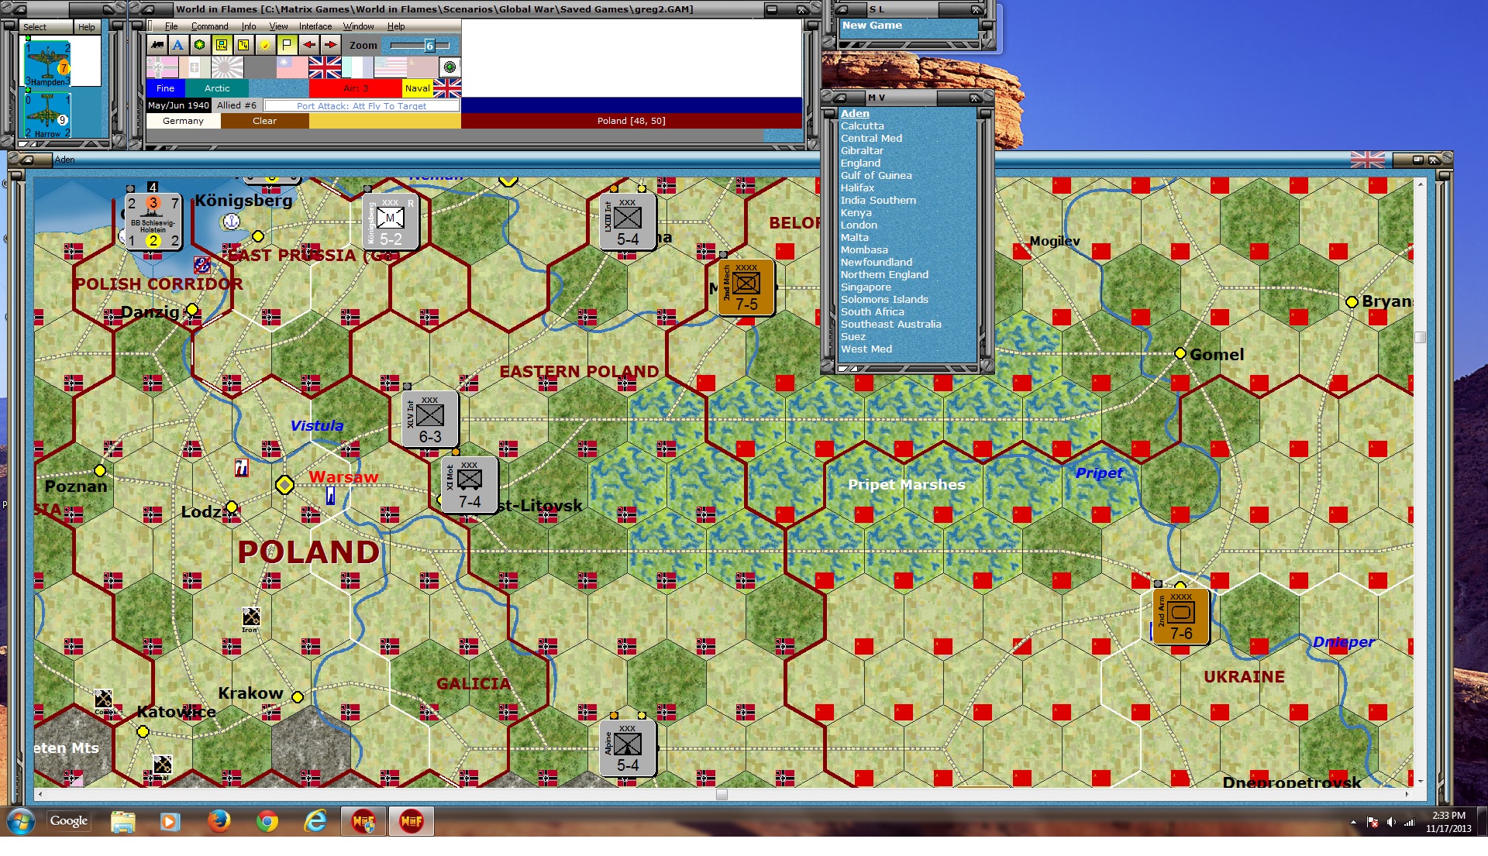Click the locomotive rail icon in toolbar

pos(157,45)
